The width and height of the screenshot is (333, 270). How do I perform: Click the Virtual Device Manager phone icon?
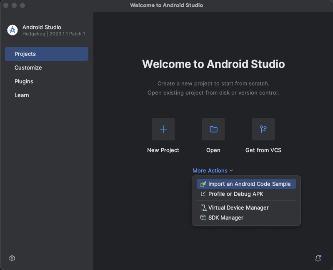[x=203, y=207]
